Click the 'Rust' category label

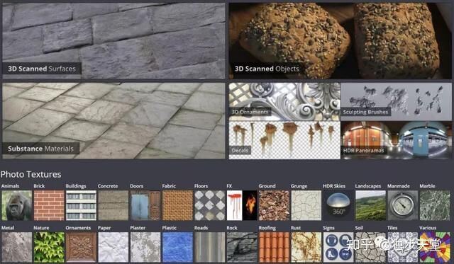click(x=296, y=228)
